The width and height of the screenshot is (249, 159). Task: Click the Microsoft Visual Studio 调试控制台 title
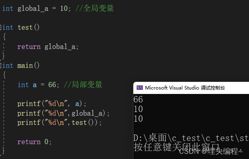pos(185,88)
